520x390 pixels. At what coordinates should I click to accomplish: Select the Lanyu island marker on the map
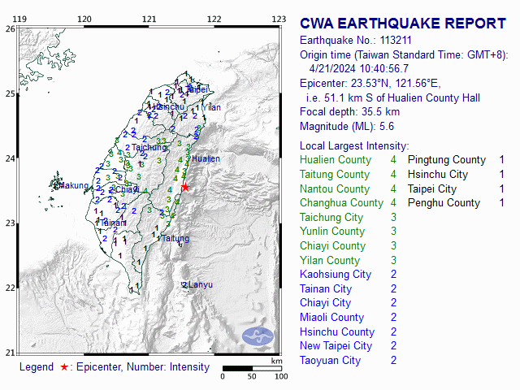pyautogui.click(x=197, y=285)
